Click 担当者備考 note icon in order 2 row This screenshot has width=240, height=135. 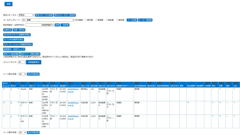(188, 103)
